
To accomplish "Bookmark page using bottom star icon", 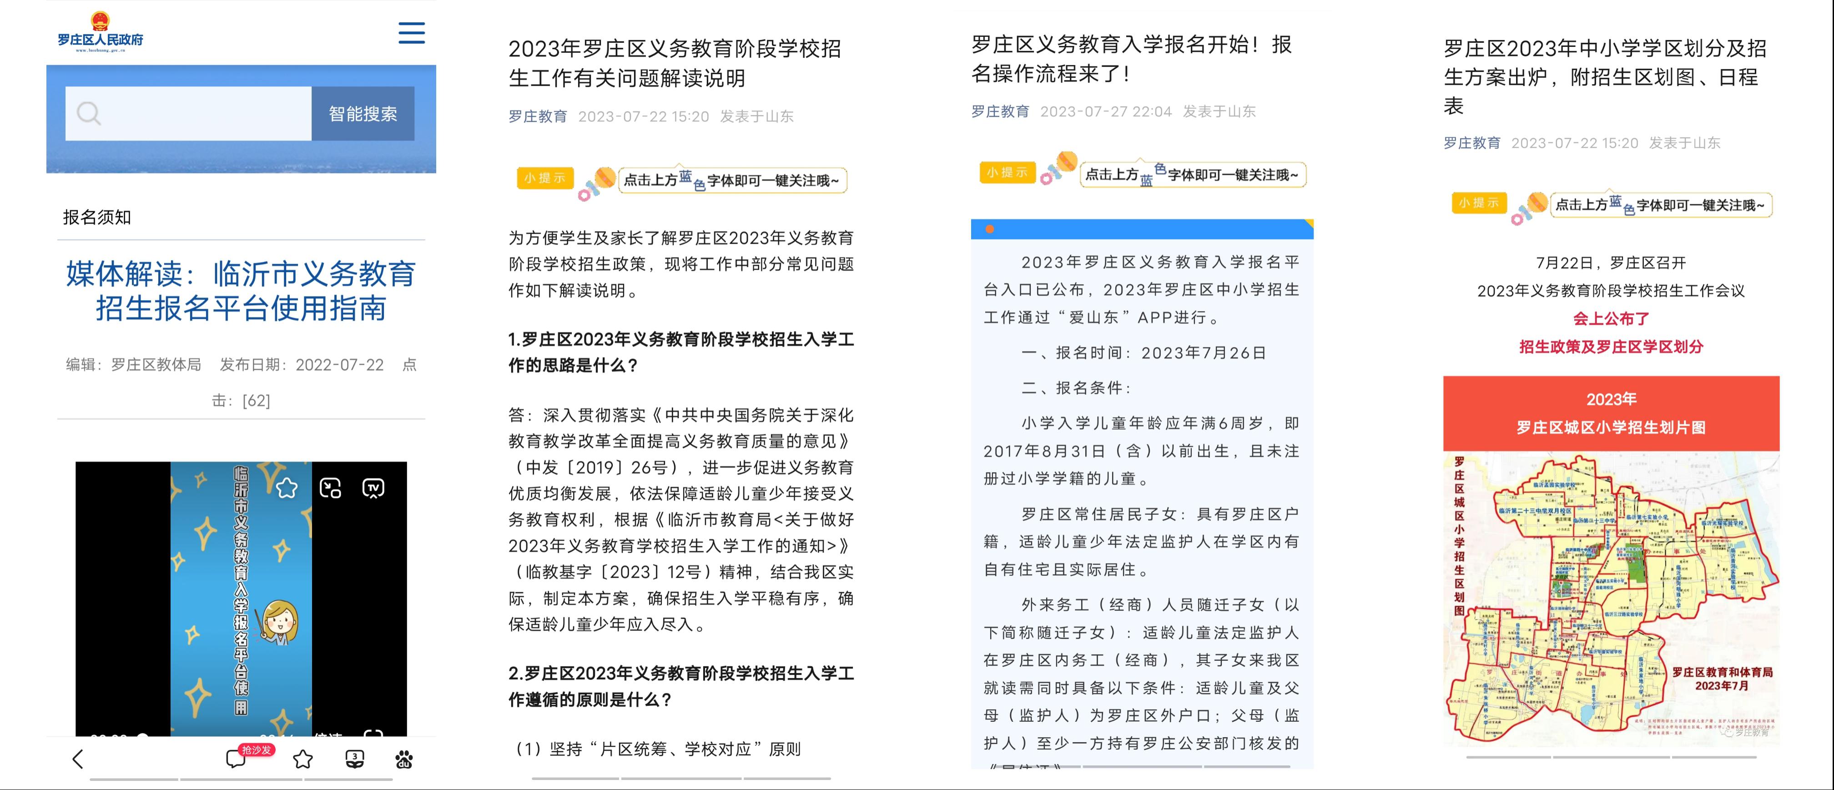I will pos(303,760).
